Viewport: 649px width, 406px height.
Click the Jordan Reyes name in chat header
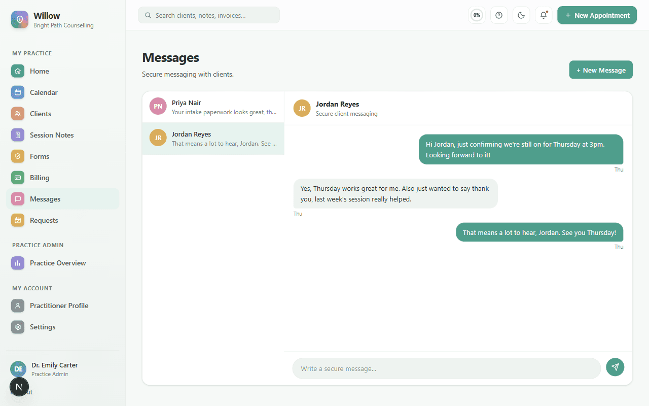(x=337, y=104)
